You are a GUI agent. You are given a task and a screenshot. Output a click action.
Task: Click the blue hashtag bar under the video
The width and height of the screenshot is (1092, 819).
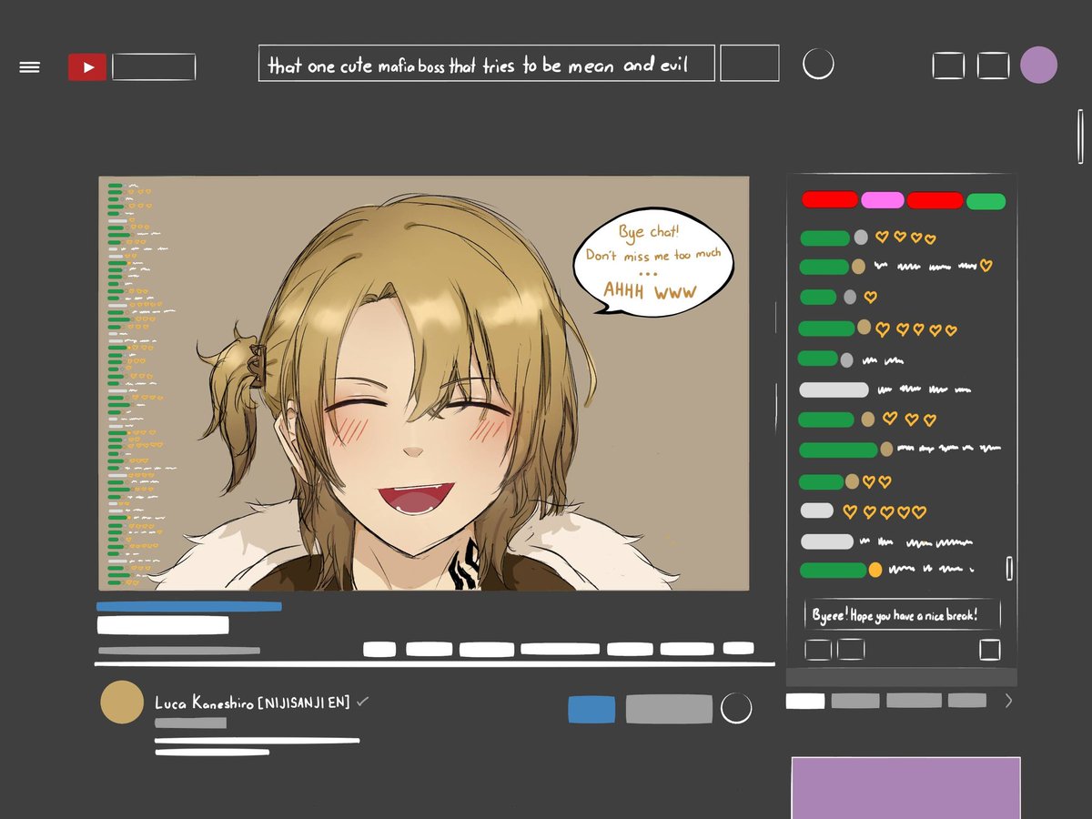tap(189, 606)
